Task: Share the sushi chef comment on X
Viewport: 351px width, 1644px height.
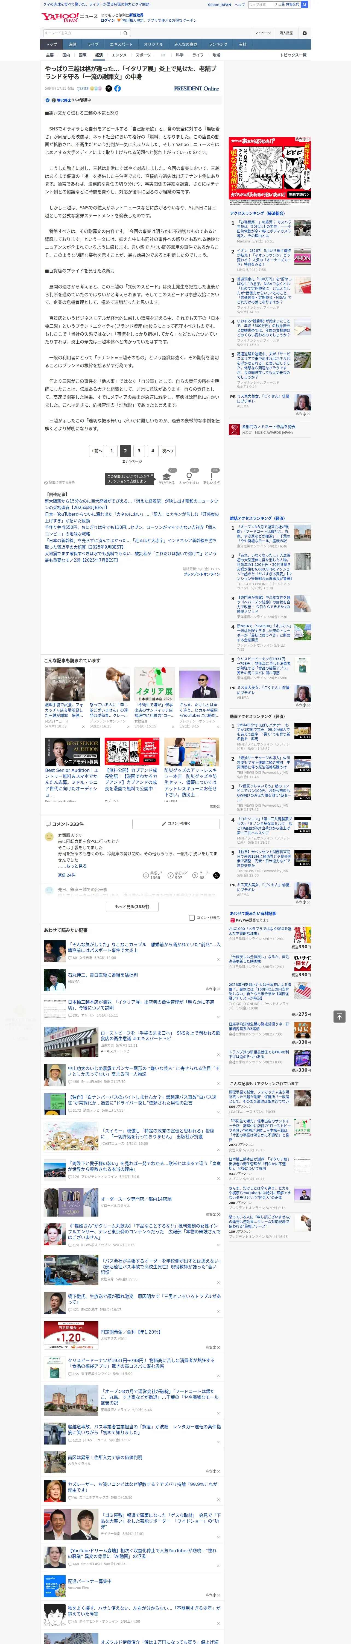Action: [216, 876]
